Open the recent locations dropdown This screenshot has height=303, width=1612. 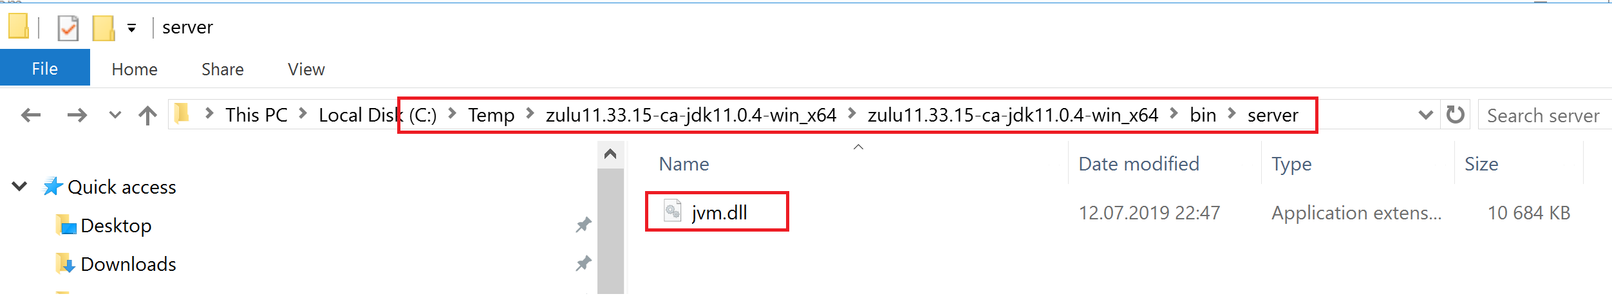[115, 116]
